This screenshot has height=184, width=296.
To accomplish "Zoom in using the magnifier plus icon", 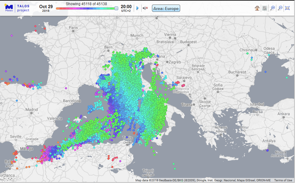I will tap(273, 8).
